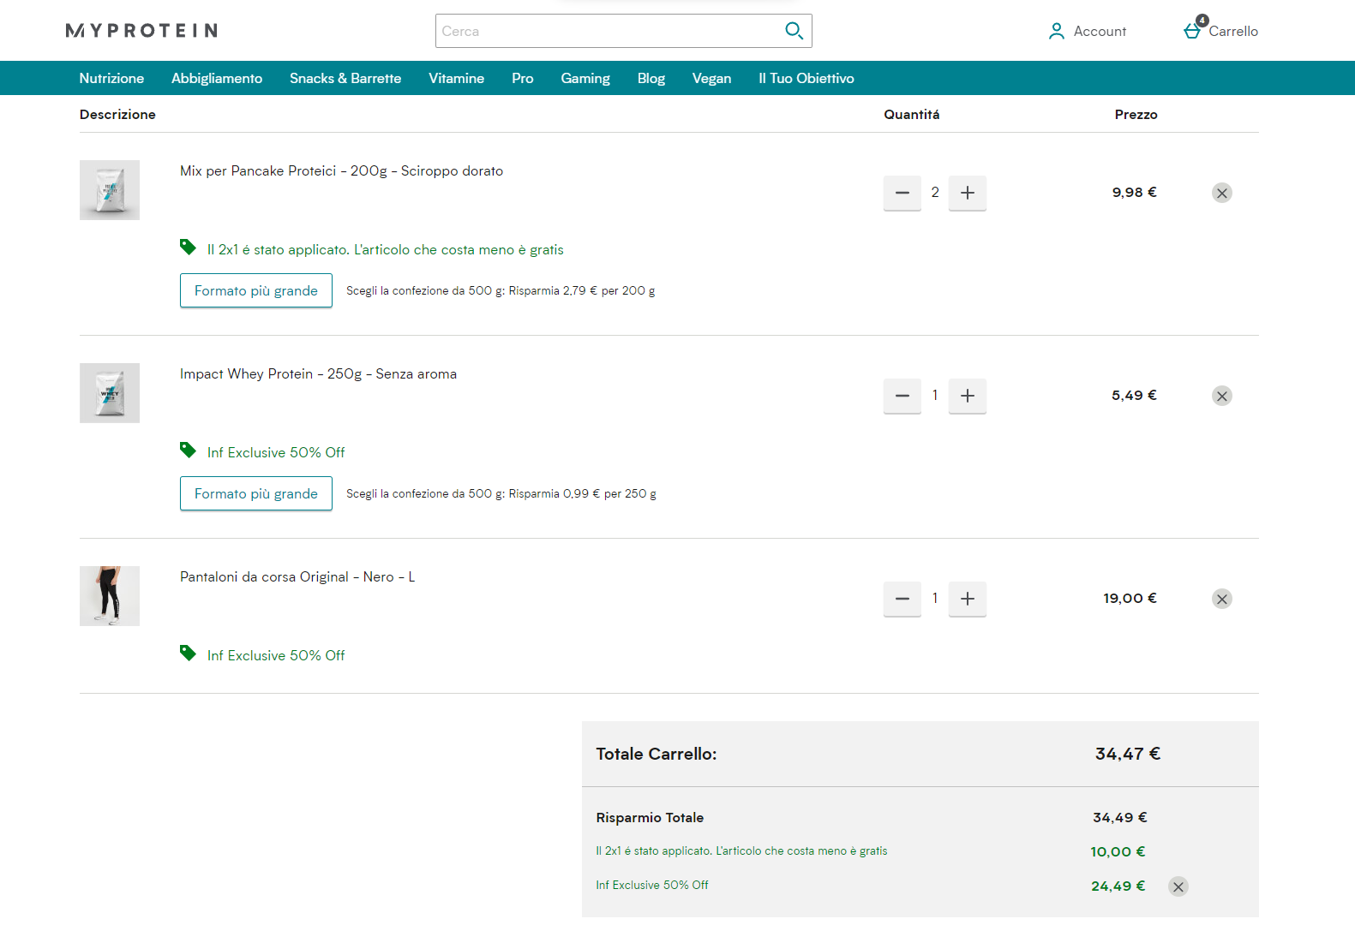Image resolution: width=1355 pixels, height=925 pixels.
Task: Increase Impact Whey Protein quantity
Action: [x=967, y=396]
